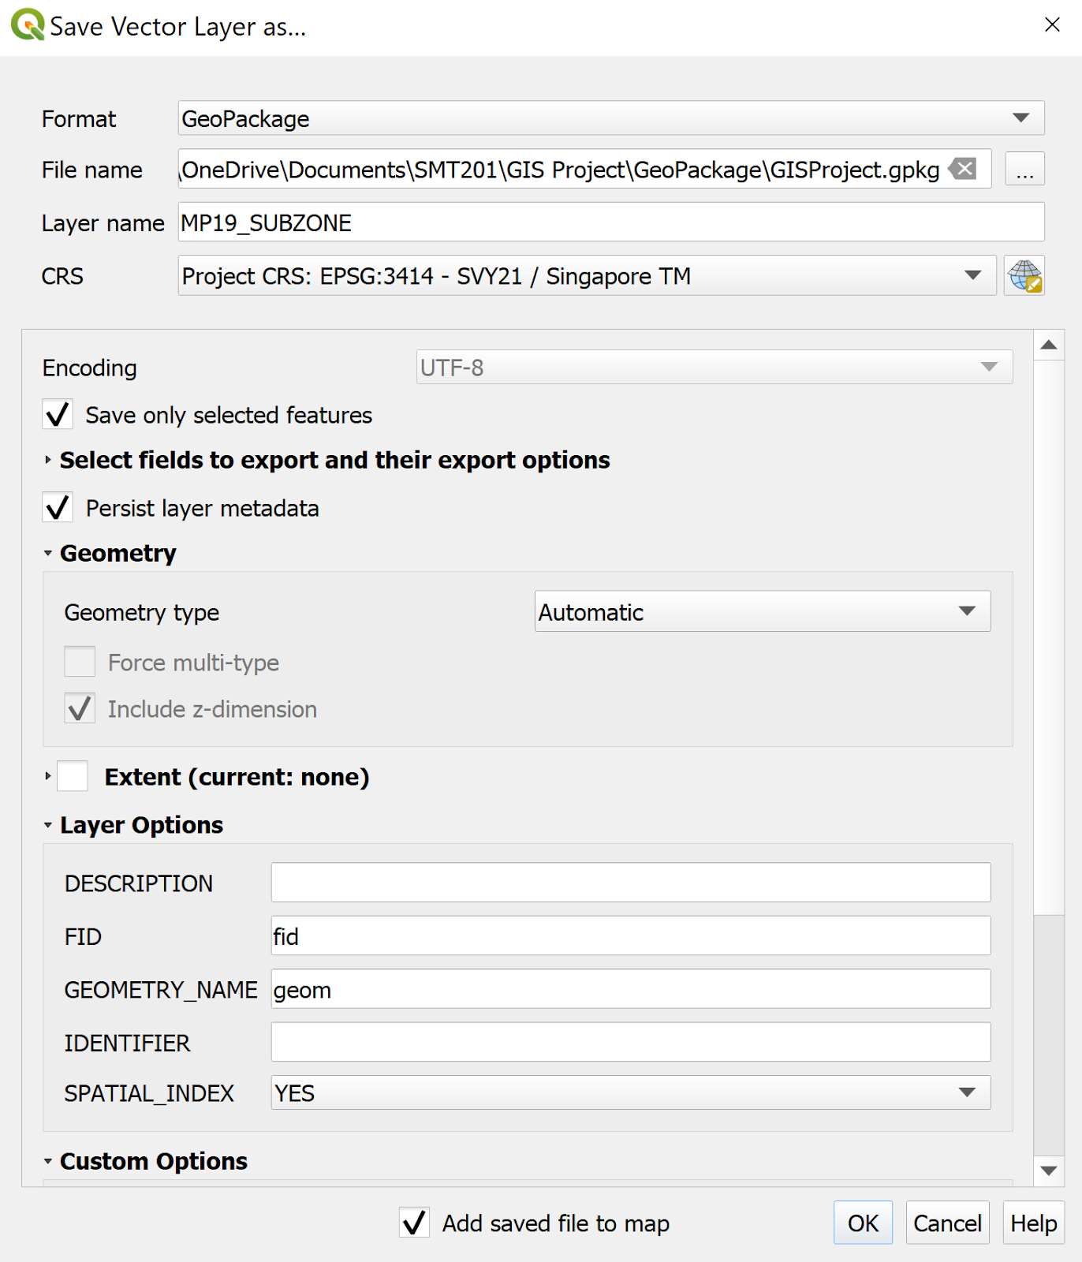The height and width of the screenshot is (1262, 1082).
Task: Close the Save Vector Layer dialog
Action: pyautogui.click(x=1051, y=25)
